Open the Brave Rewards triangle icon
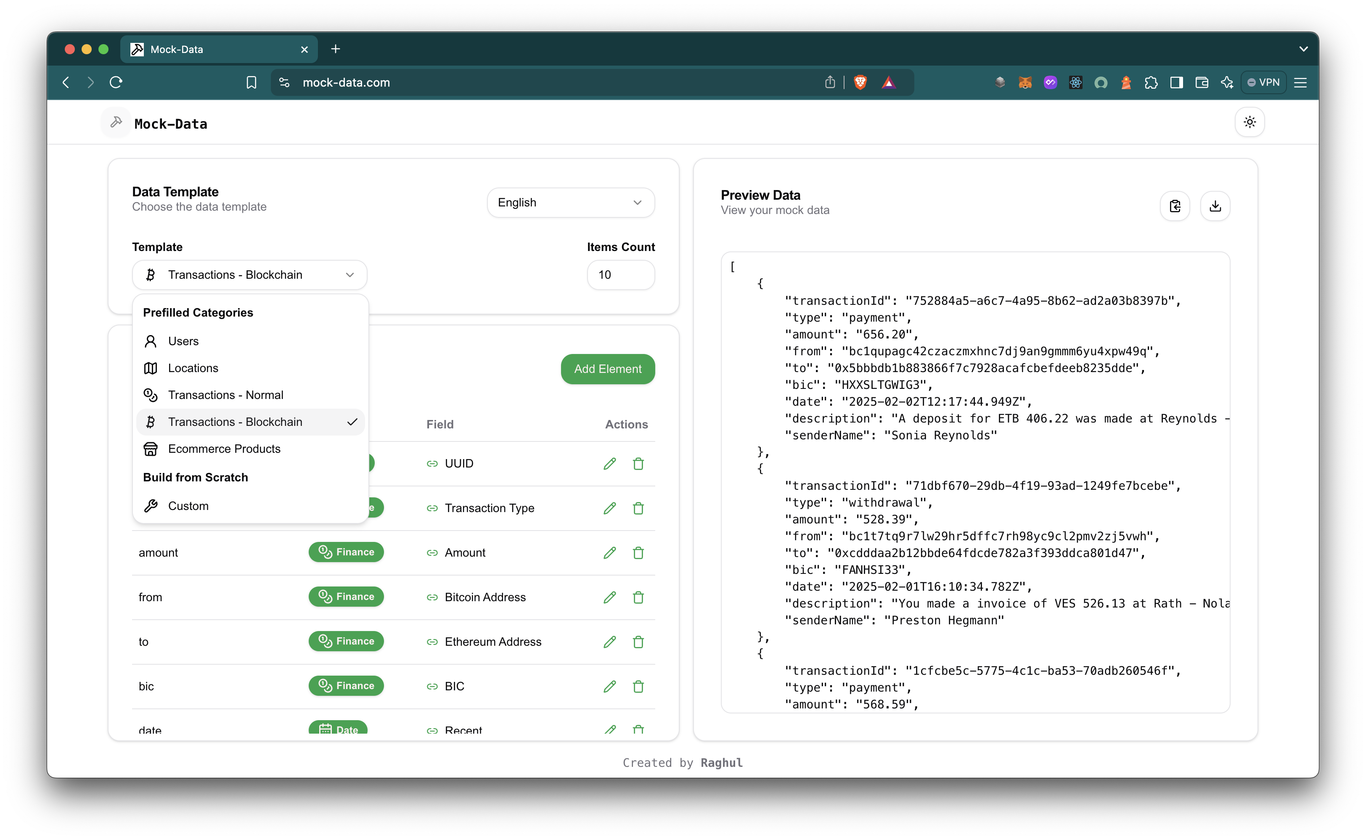The image size is (1366, 840). [x=888, y=82]
